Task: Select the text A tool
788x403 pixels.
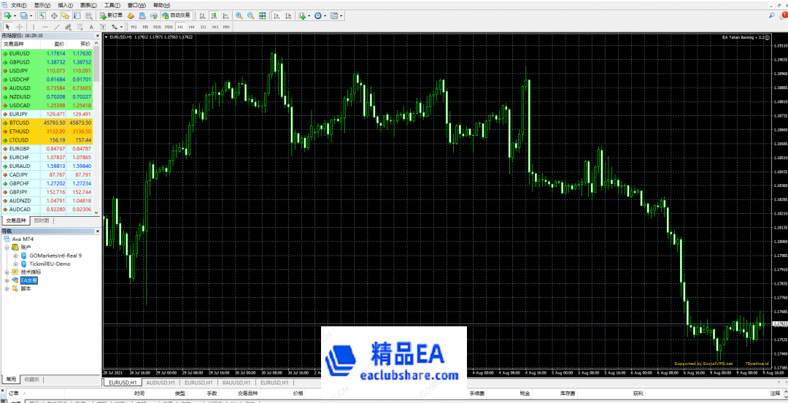Action: coord(91,27)
